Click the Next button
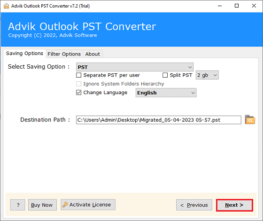263x221 pixels. [234, 205]
